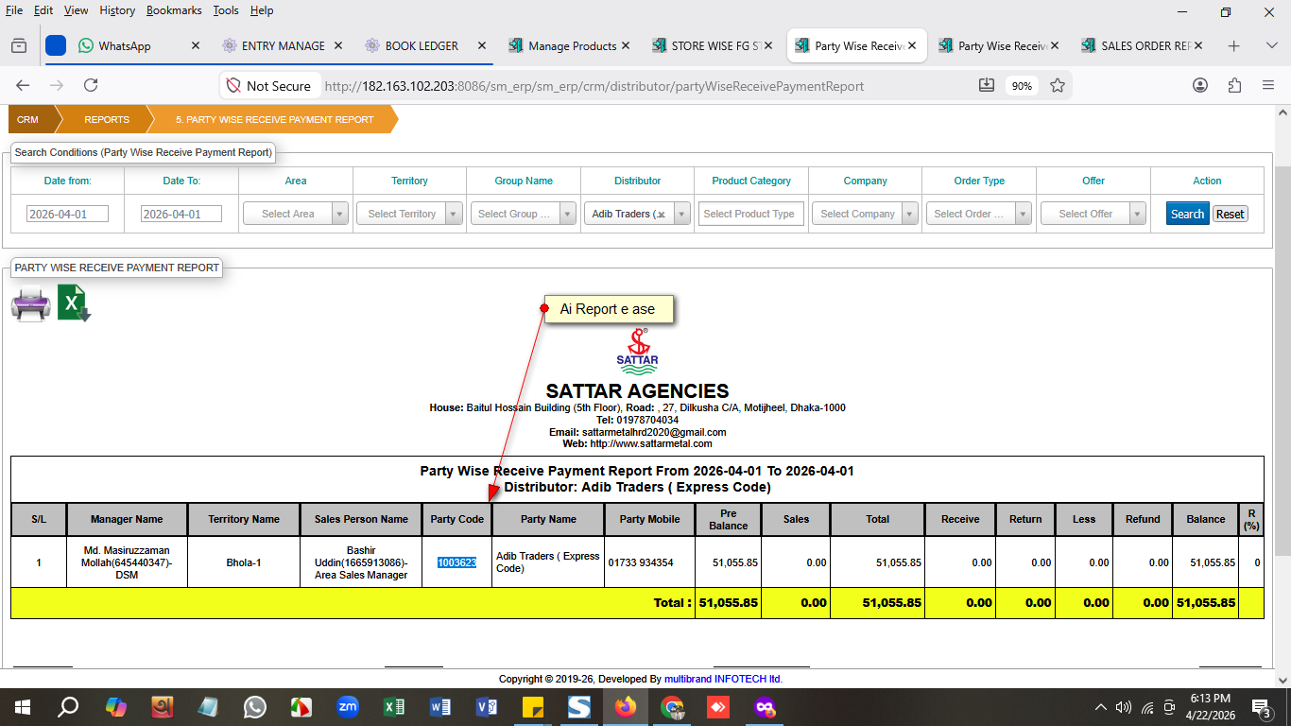The width and height of the screenshot is (1291, 726).
Task: Open Sticky Notes from the taskbar
Action: coord(533,706)
